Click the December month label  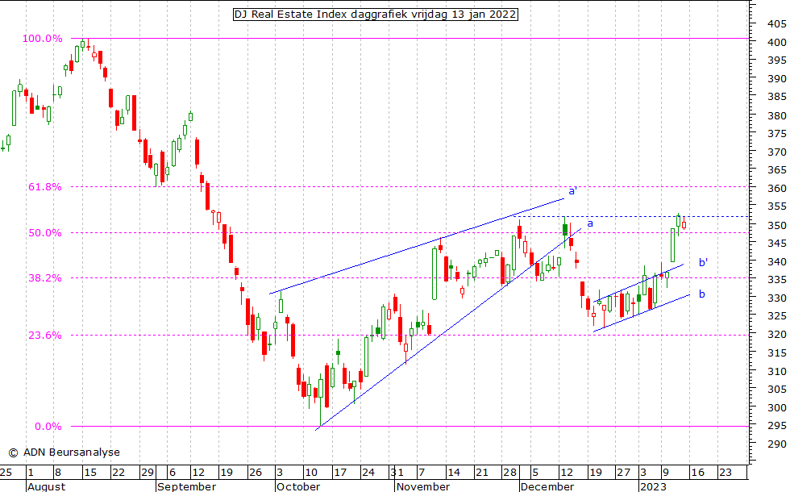click(x=547, y=486)
